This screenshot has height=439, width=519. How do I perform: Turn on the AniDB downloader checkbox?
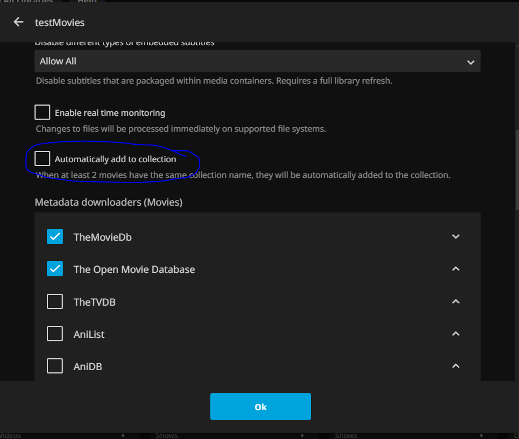55,366
